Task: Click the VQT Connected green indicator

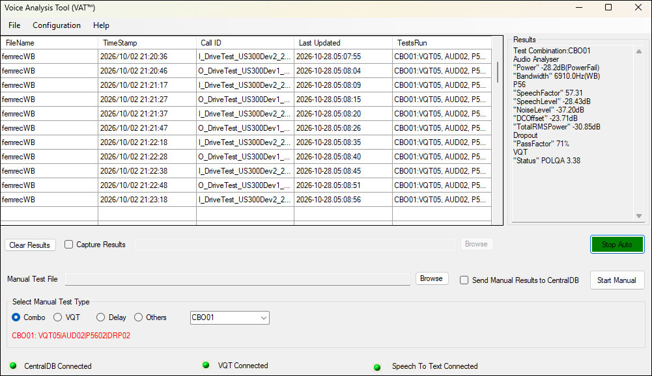Action: pos(205,365)
